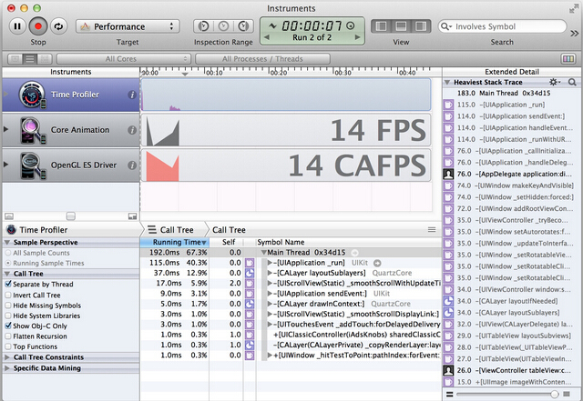Sort by the Running Time column header
The height and width of the screenshot is (401, 583).
click(175, 243)
